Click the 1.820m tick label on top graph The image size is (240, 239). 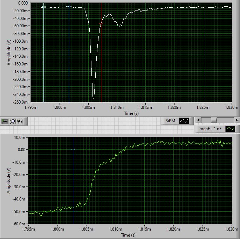pos(174,107)
